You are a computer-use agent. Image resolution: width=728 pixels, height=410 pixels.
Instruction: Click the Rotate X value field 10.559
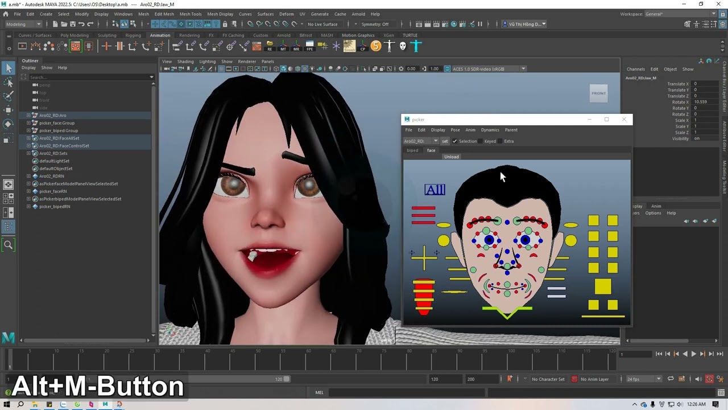pos(705,102)
